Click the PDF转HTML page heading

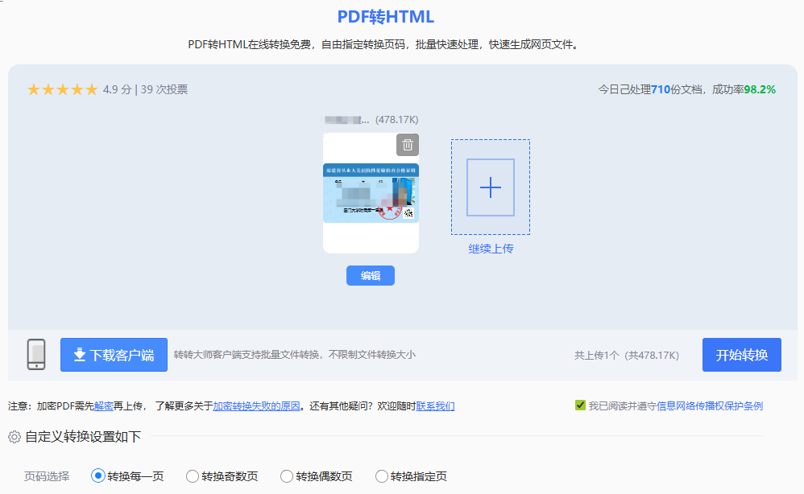[x=386, y=17]
